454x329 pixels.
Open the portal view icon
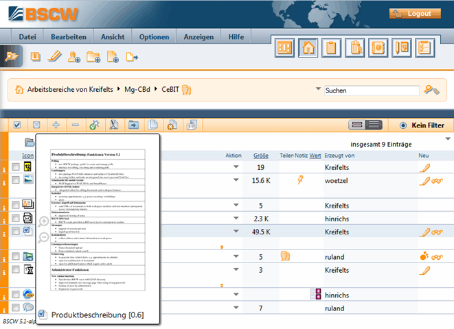click(x=284, y=48)
